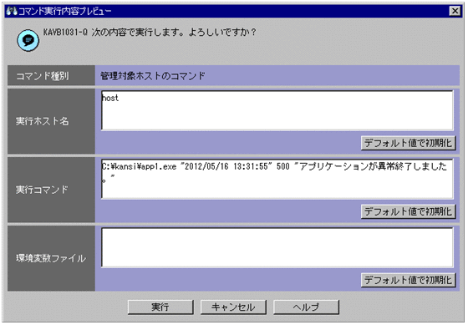This screenshot has height=325, width=468.
Task: Close the コマンド実行内容プレビュー dialog
Action: pyautogui.click(x=455, y=11)
